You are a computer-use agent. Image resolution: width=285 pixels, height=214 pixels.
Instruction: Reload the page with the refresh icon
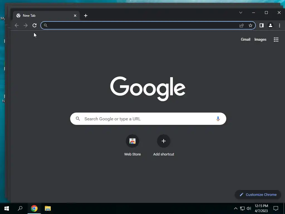point(35,25)
